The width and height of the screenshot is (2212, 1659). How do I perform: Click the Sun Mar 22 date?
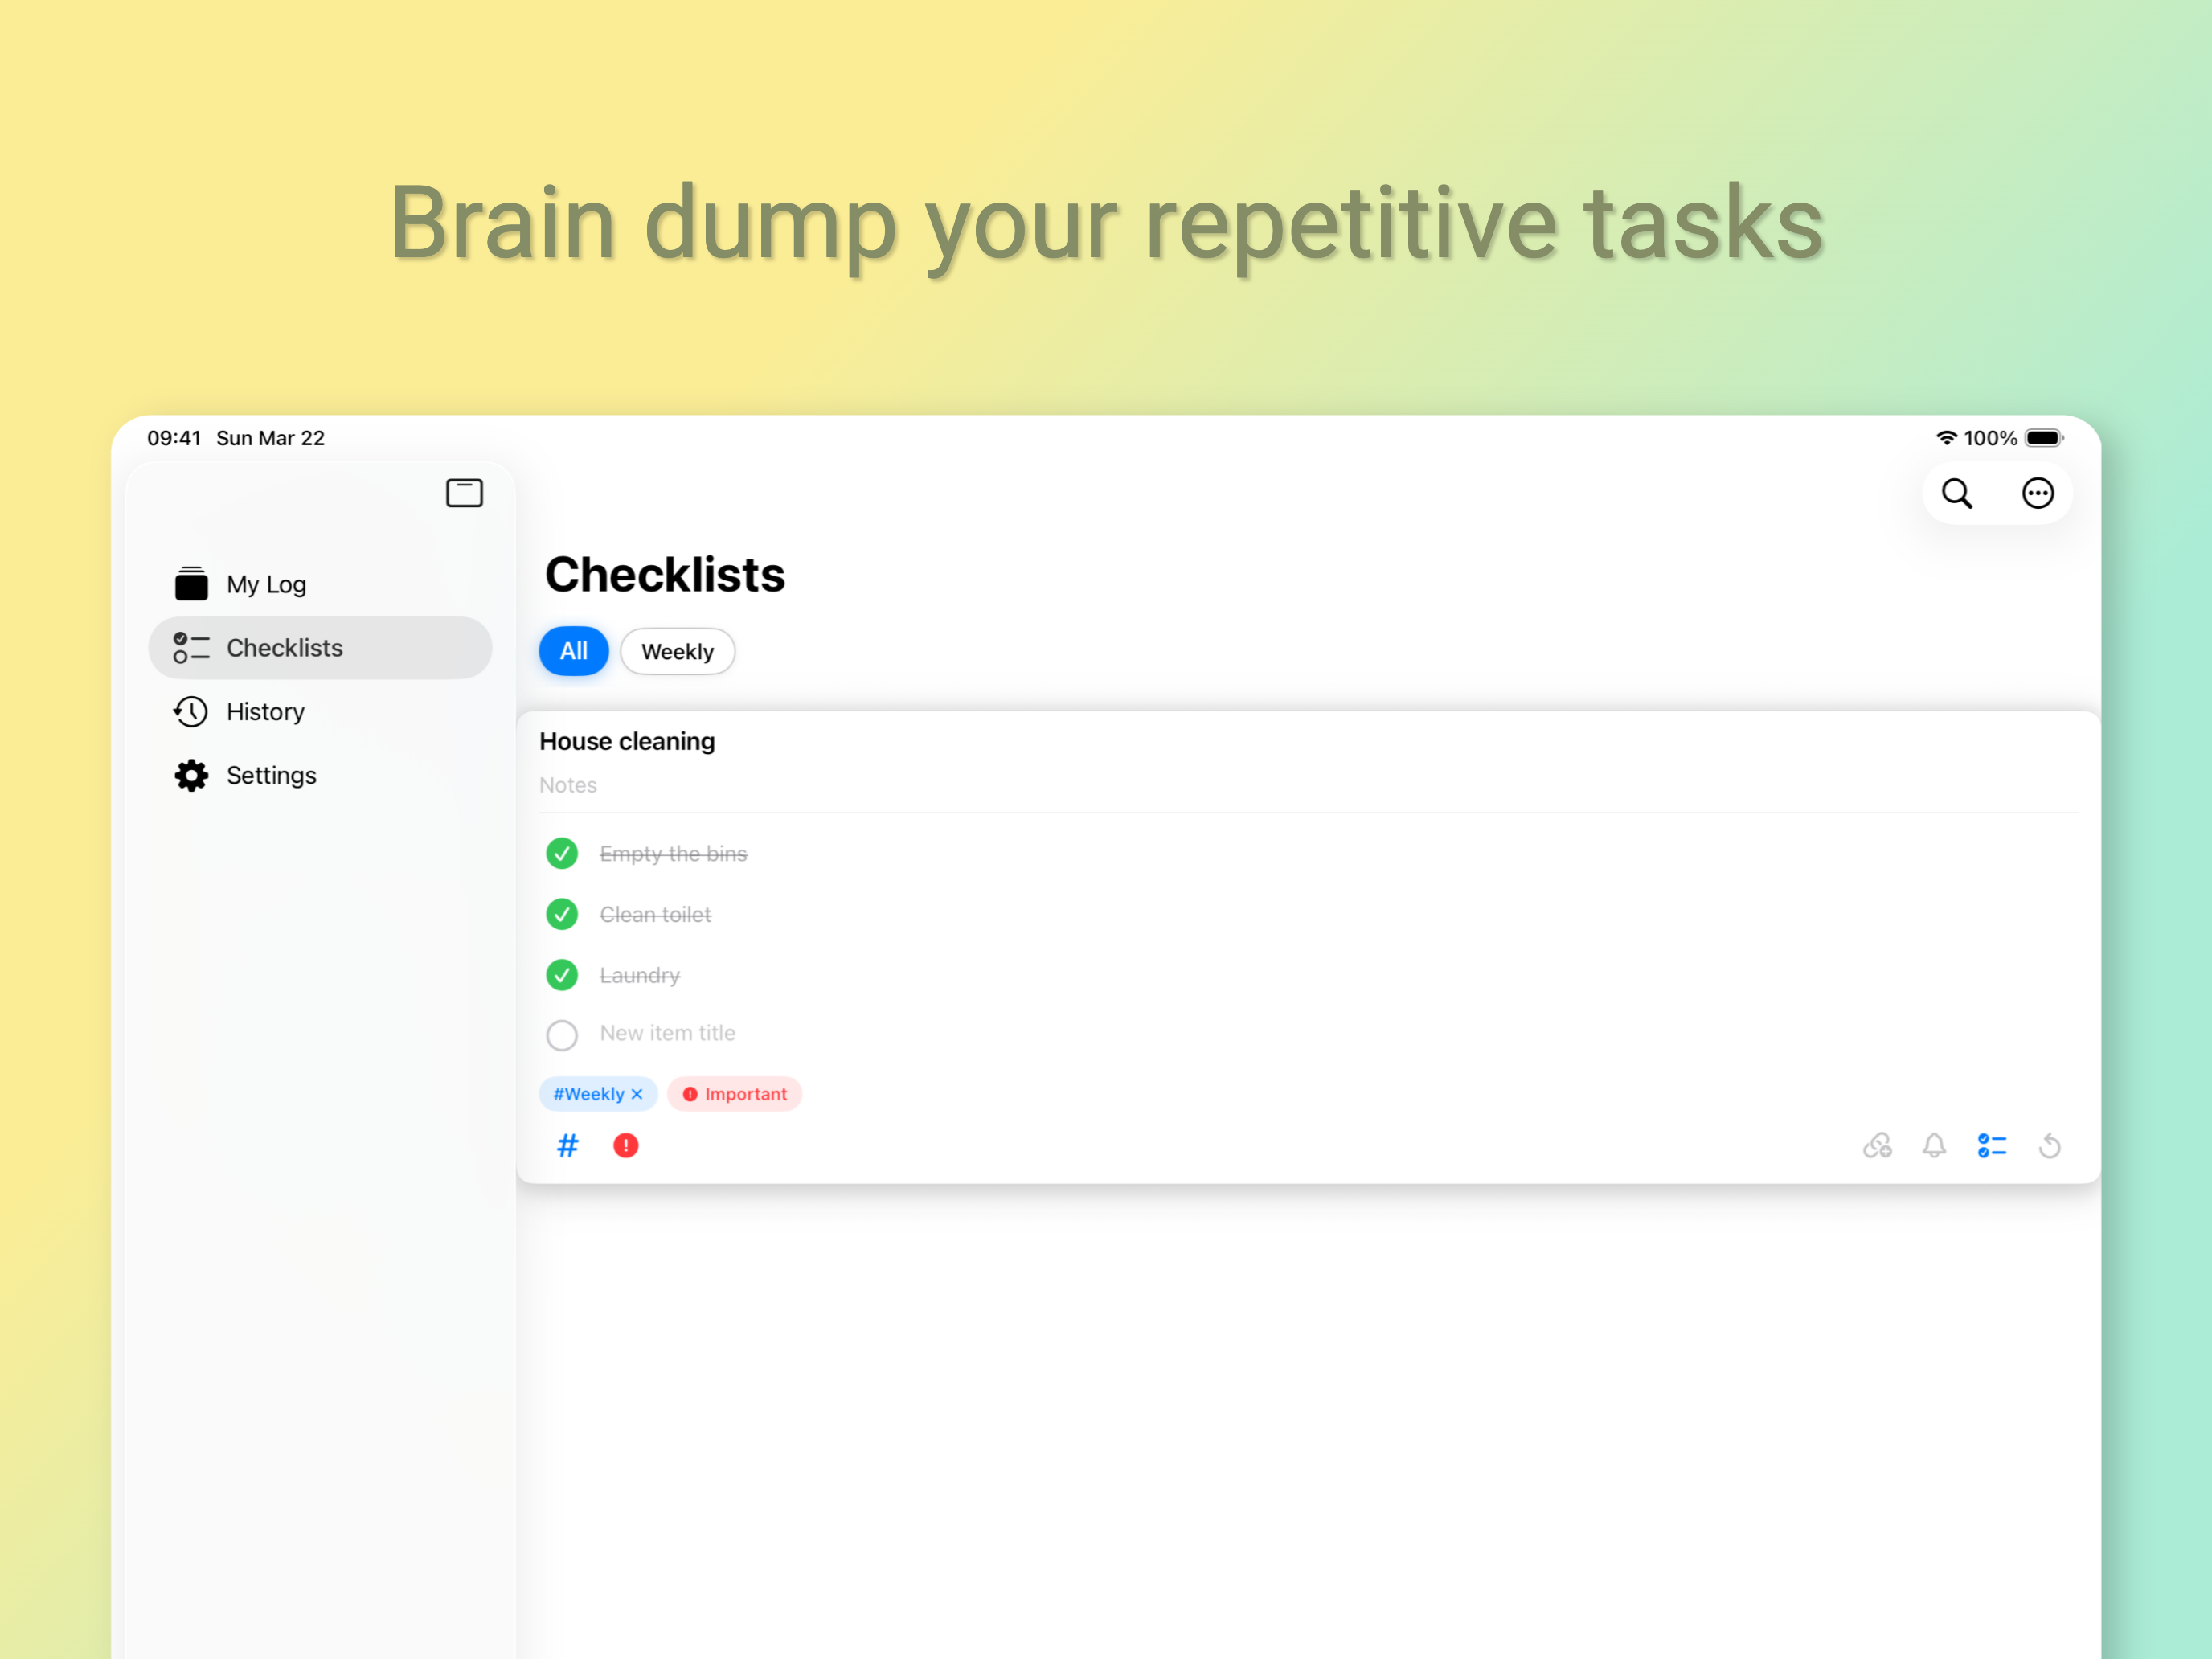(271, 438)
